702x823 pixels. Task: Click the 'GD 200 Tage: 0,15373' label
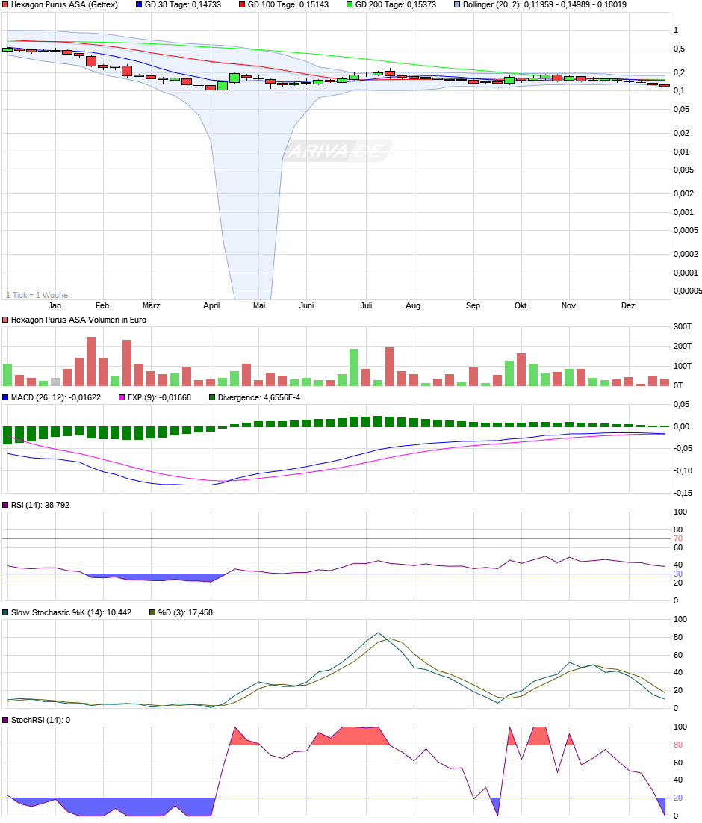[x=396, y=4]
